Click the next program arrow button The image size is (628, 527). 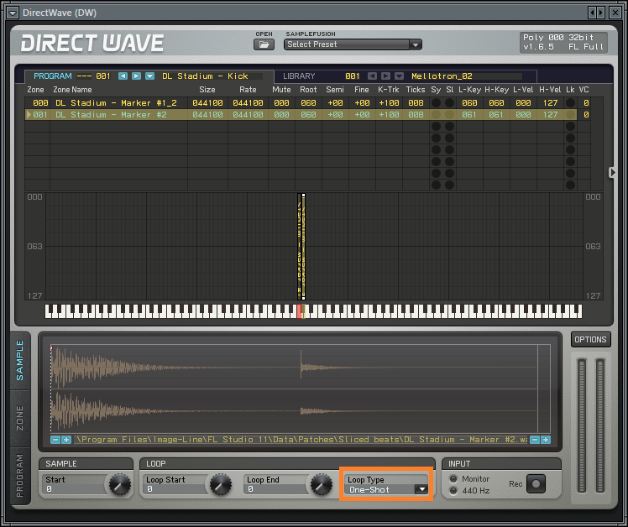point(136,76)
